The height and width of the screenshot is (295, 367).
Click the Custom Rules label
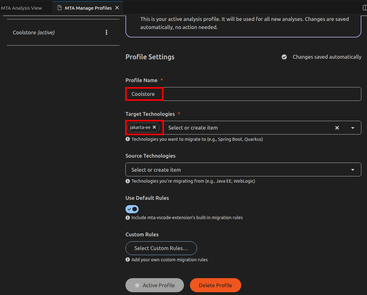point(142,234)
